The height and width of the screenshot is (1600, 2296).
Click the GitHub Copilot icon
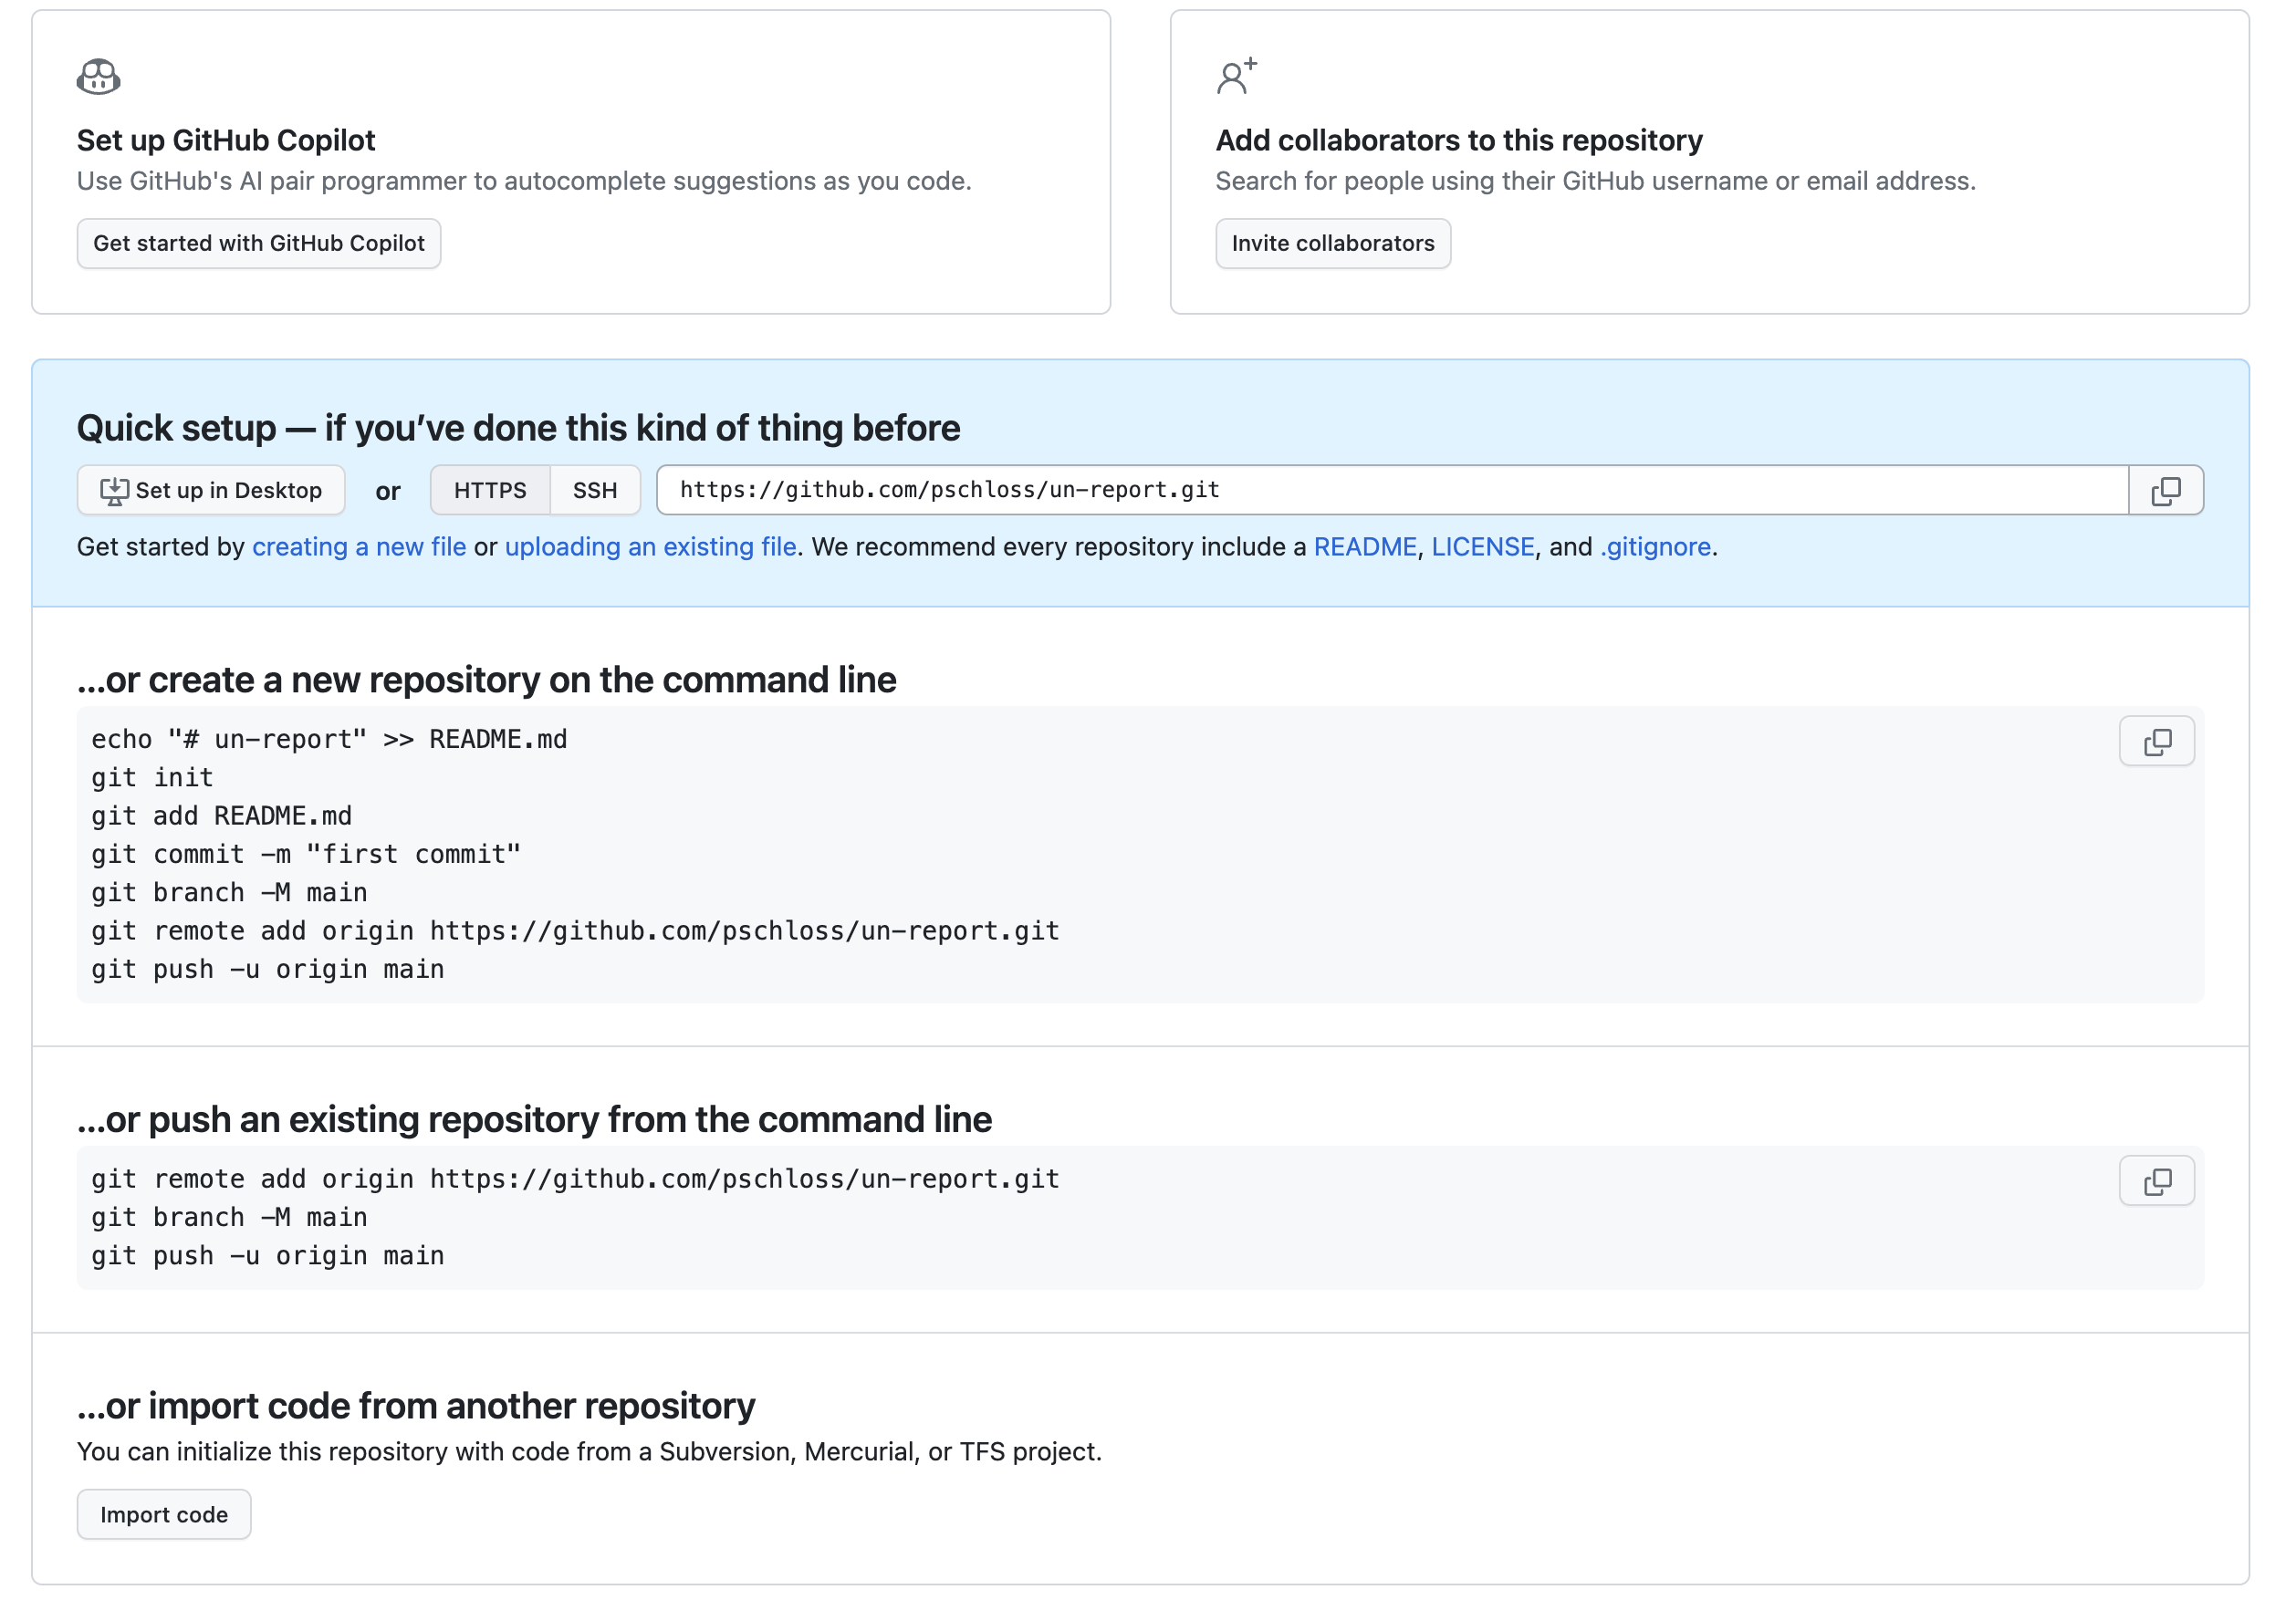click(98, 77)
